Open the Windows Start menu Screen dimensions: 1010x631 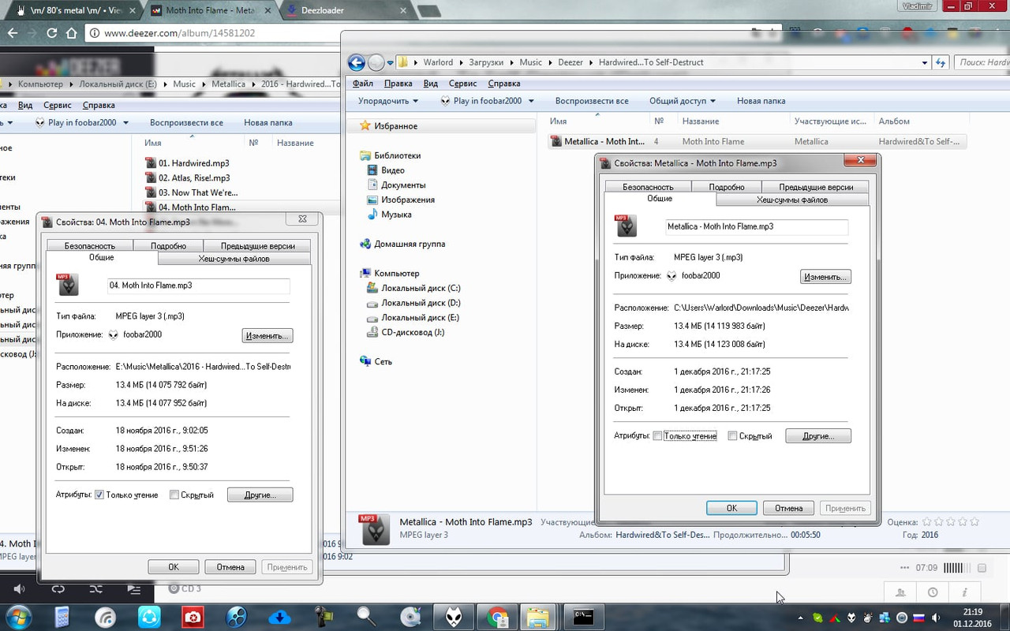pos(18,616)
